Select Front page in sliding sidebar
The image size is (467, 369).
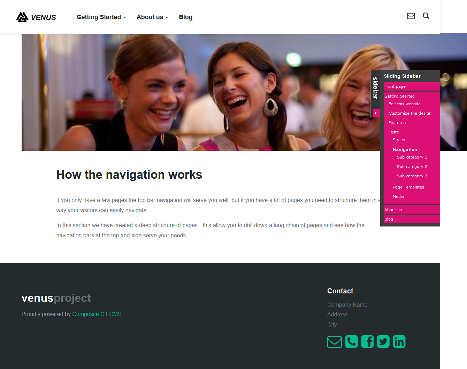pos(395,86)
